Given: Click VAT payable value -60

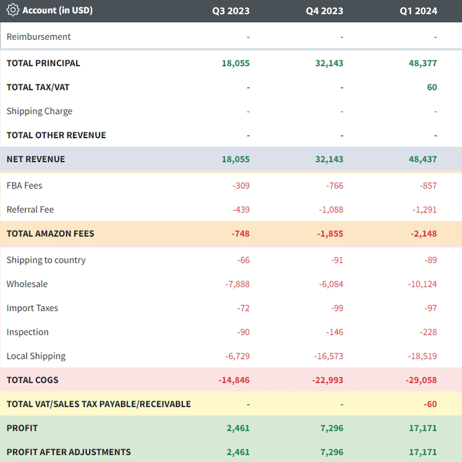Looking at the screenshot, I should click(430, 404).
